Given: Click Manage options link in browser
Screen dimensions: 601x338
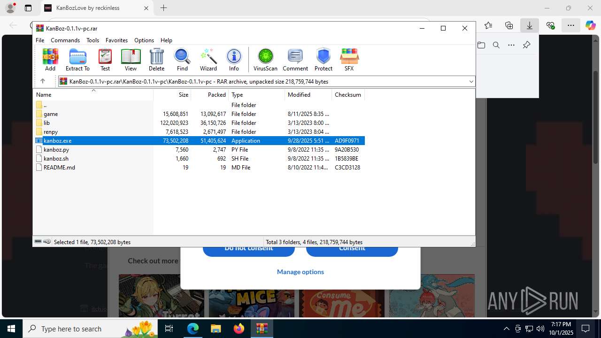Looking at the screenshot, I should click(300, 272).
